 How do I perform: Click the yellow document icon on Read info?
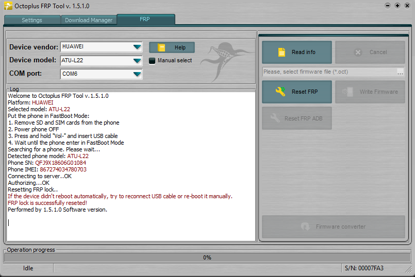pyautogui.click(x=281, y=52)
